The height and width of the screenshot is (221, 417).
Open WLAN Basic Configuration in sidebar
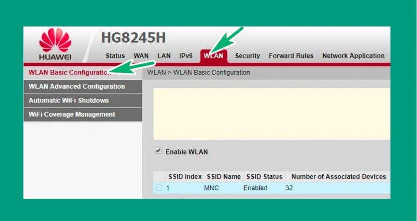coord(83,73)
